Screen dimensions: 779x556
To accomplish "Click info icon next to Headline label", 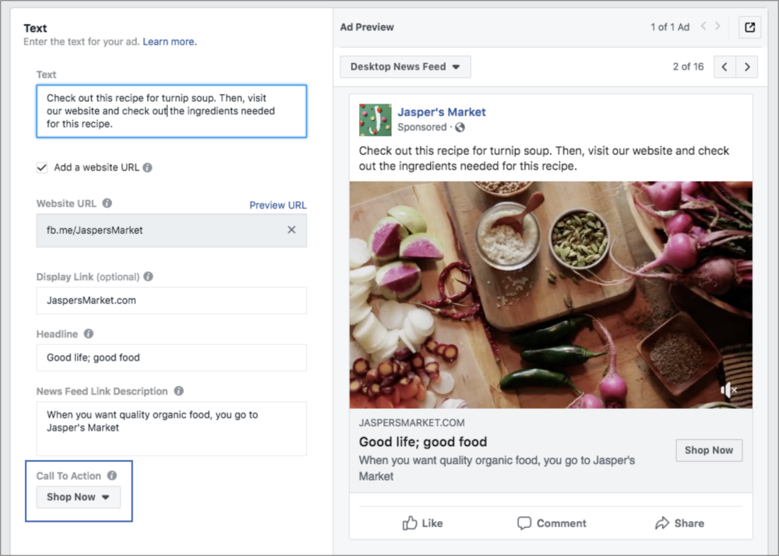I will click(x=88, y=334).
